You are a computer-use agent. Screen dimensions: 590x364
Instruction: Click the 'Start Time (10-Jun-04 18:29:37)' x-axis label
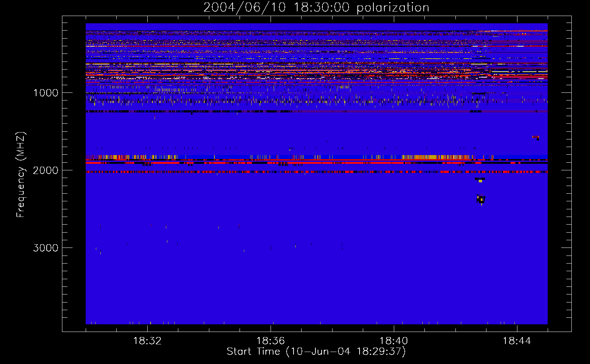click(316, 352)
